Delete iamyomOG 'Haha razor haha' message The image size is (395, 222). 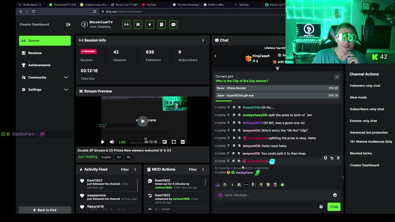(228, 146)
